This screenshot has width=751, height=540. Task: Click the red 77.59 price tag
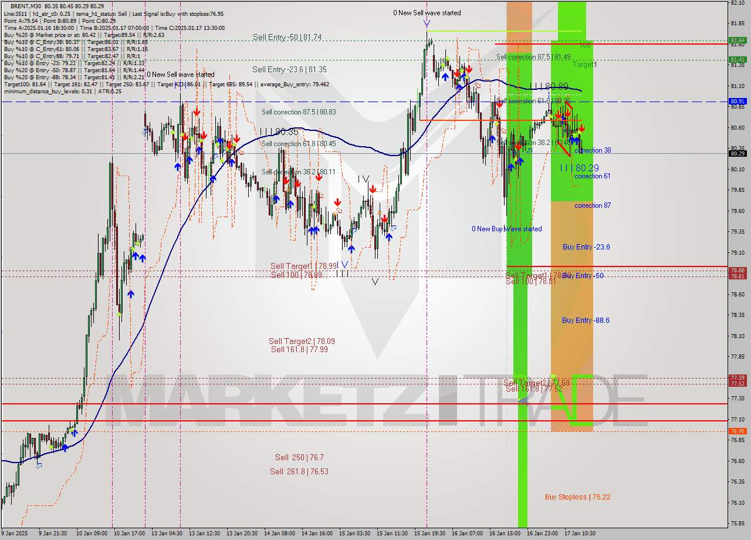(738, 377)
